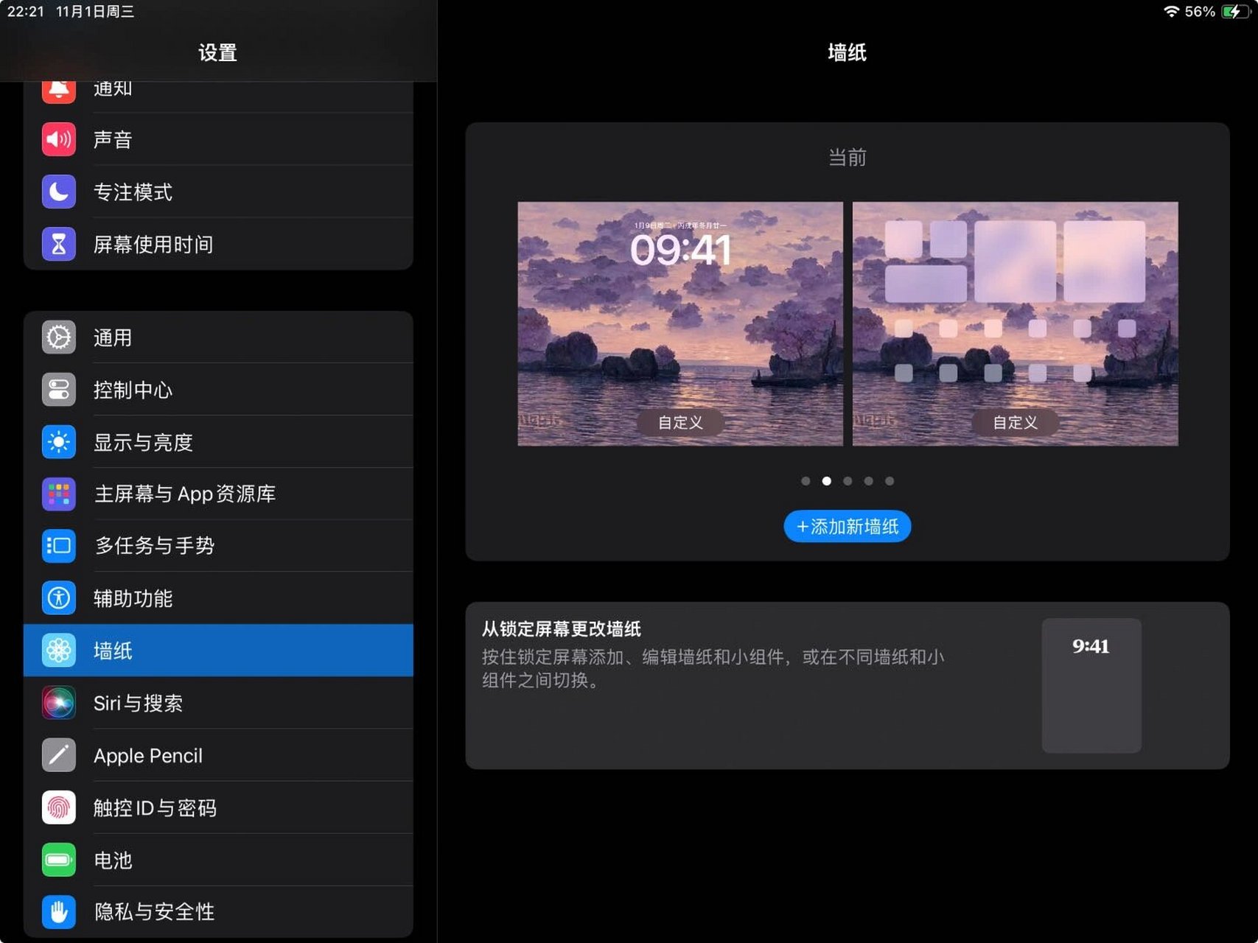
Task: Tap the Wi-Fi status icon
Action: tap(1171, 12)
